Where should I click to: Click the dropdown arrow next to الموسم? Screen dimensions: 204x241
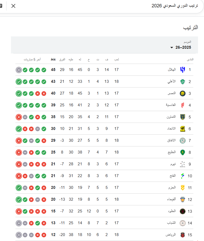pyautogui.click(x=172, y=48)
